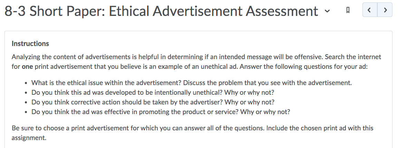The image size is (398, 148).
Task: Click the corrective action question bullet
Action: click(153, 102)
